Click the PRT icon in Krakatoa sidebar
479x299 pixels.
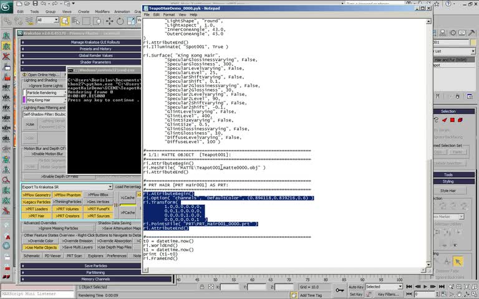point(6,87)
